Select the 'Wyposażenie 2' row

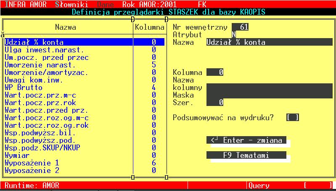coord(85,170)
